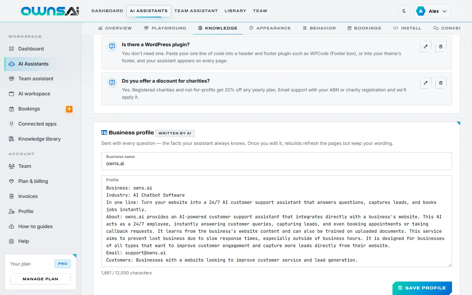Click the Knowledge library books icon

[x=11, y=139]
